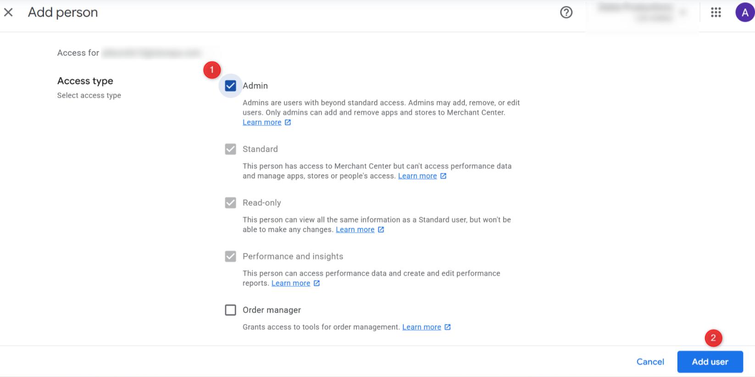Uncheck the Admin access checkbox
Viewport: 755px width, 377px height.
click(230, 86)
